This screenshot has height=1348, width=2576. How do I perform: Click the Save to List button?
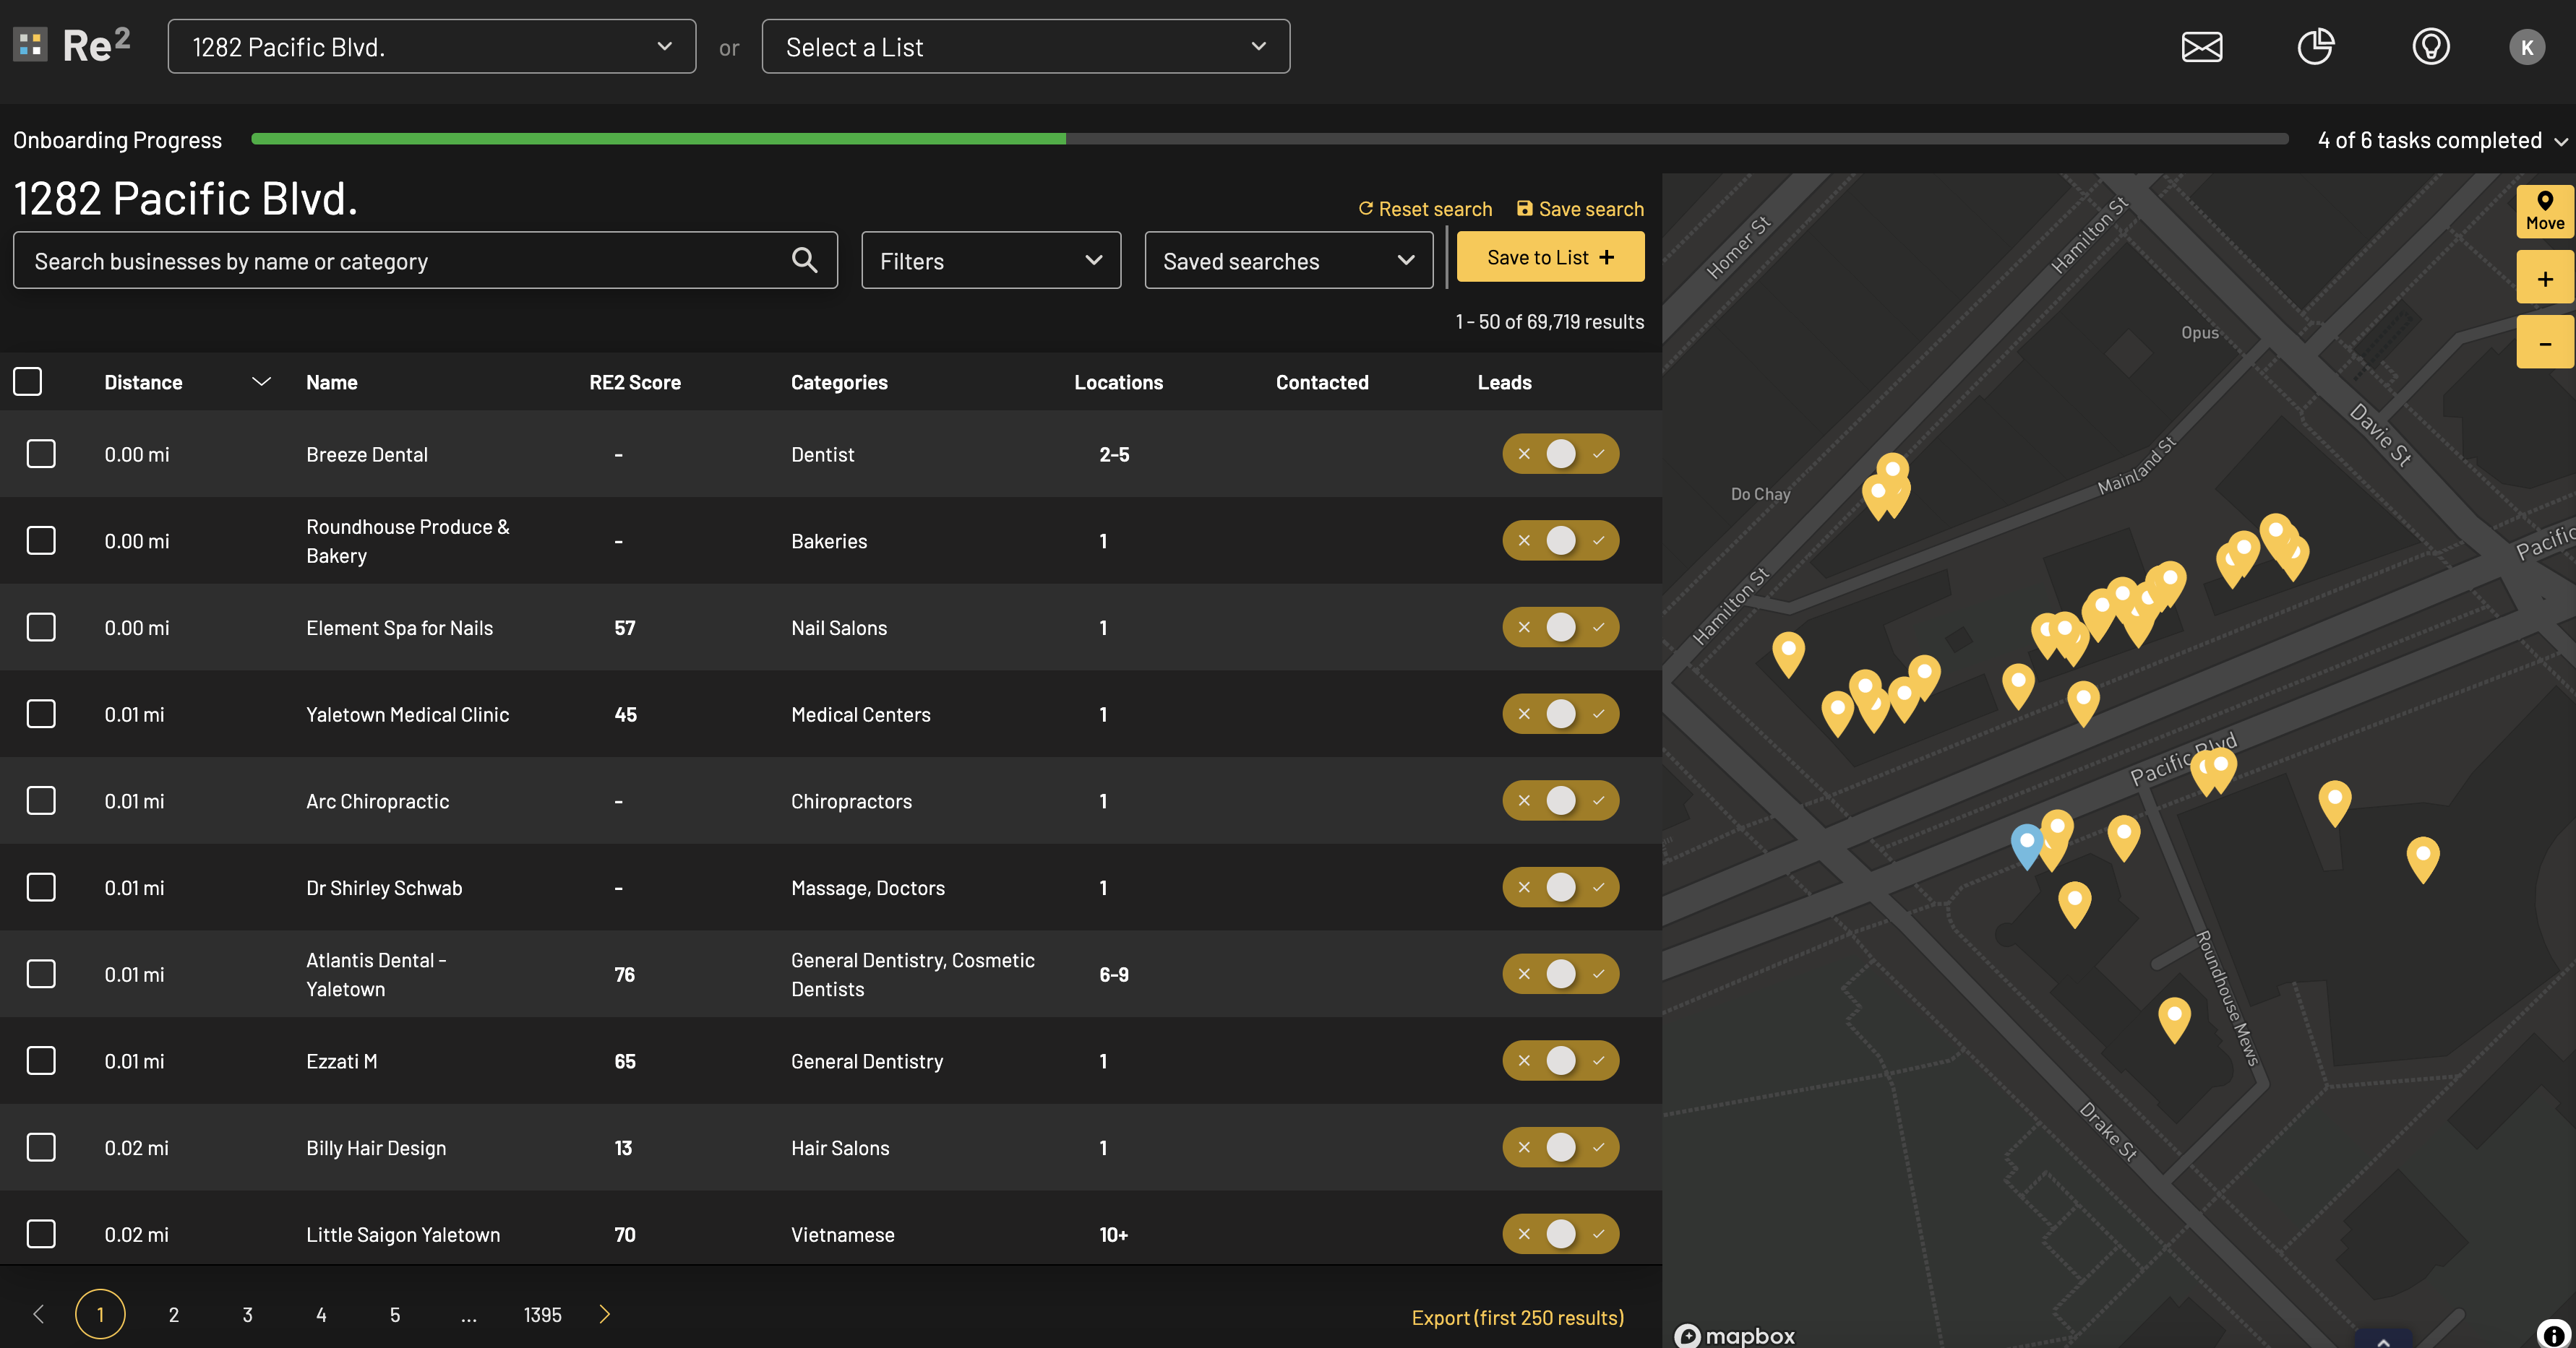[1549, 256]
